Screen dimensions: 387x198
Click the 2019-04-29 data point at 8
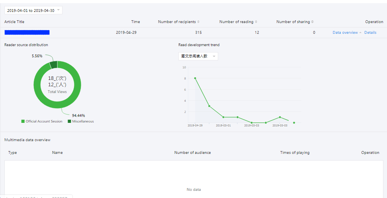(x=195, y=78)
